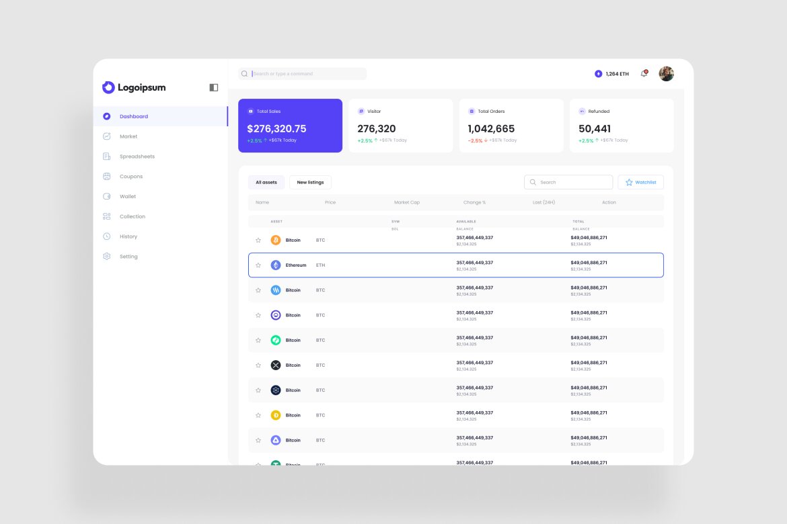
Task: Select the Market icon in the sidebar
Action: click(108, 136)
